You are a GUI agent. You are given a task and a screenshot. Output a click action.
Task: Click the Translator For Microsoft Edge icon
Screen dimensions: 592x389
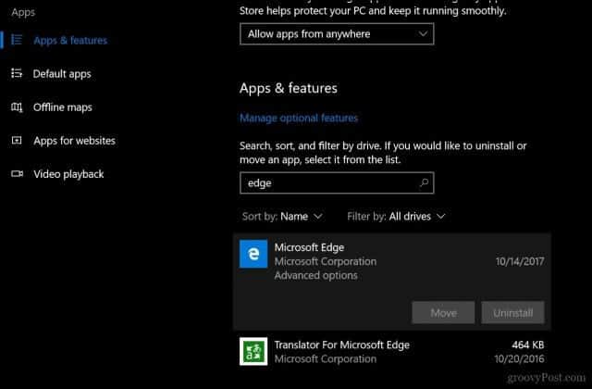click(x=253, y=351)
